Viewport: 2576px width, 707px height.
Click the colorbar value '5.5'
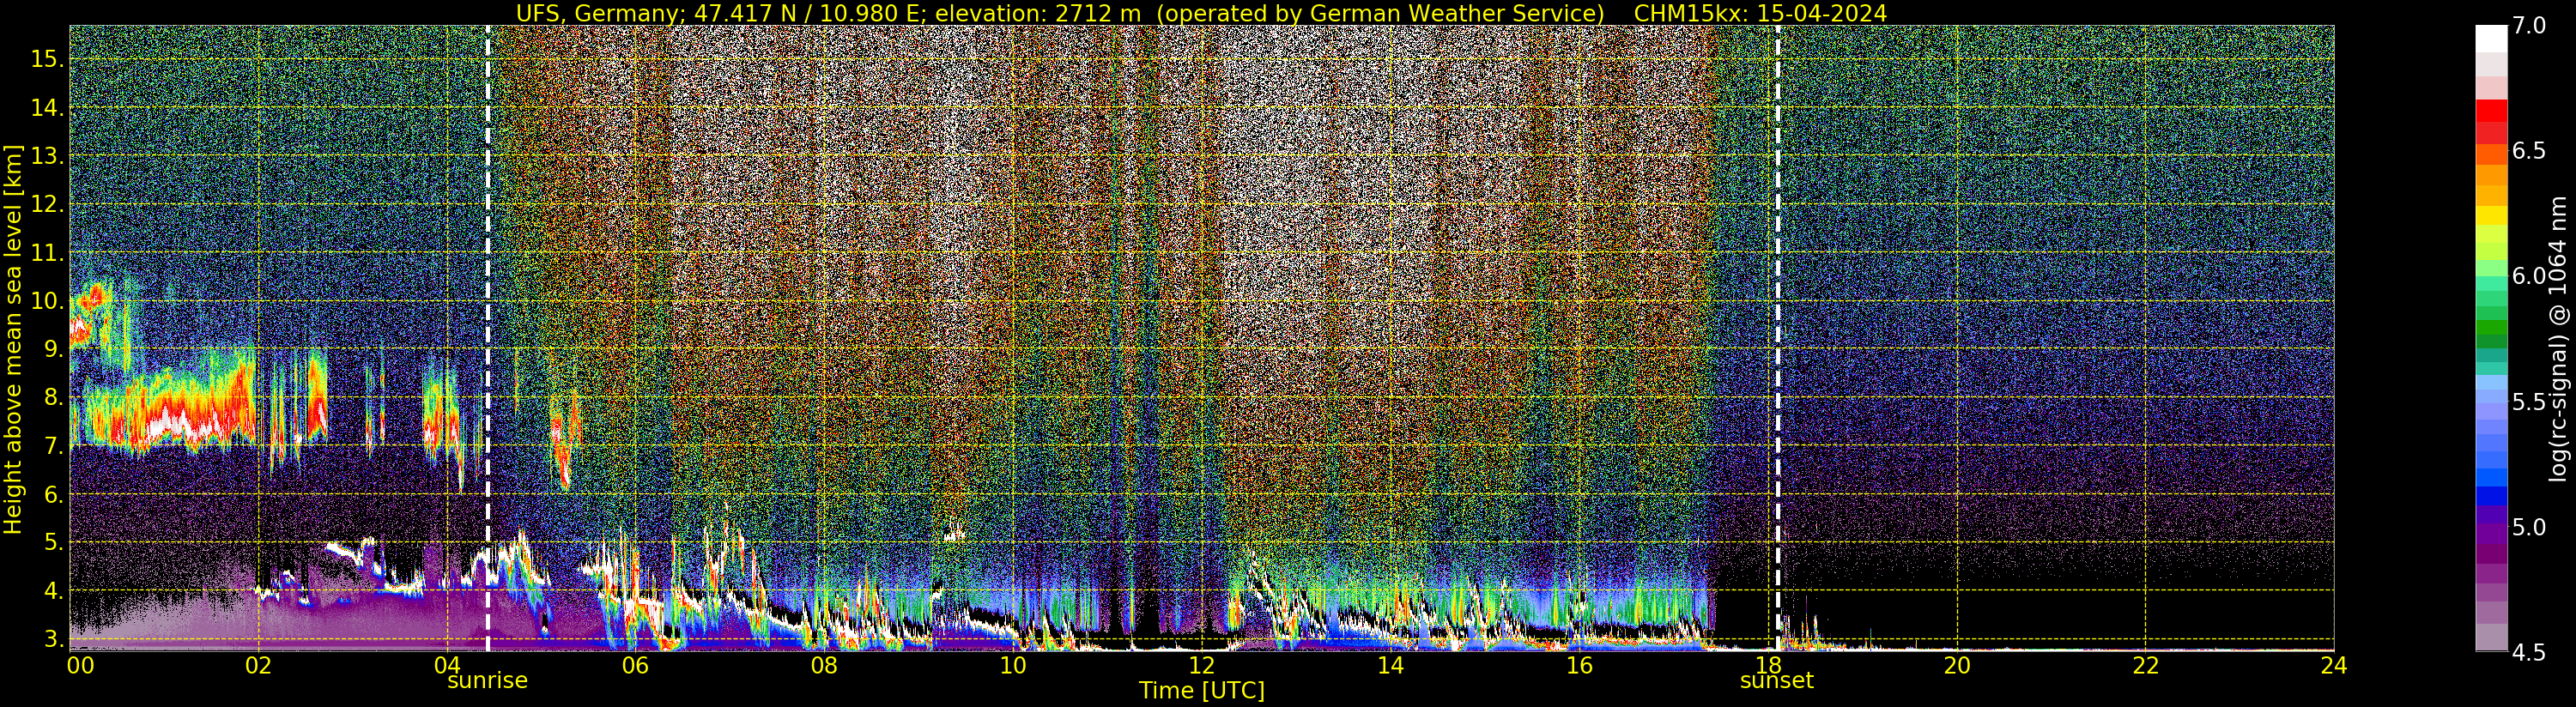click(x=2529, y=402)
